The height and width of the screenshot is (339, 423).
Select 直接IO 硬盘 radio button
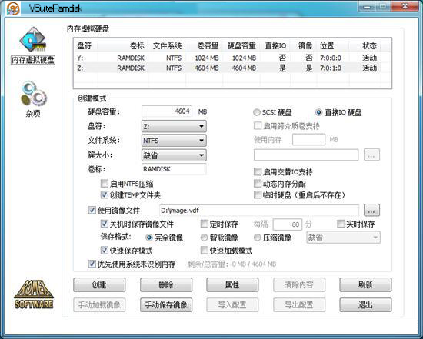point(318,112)
